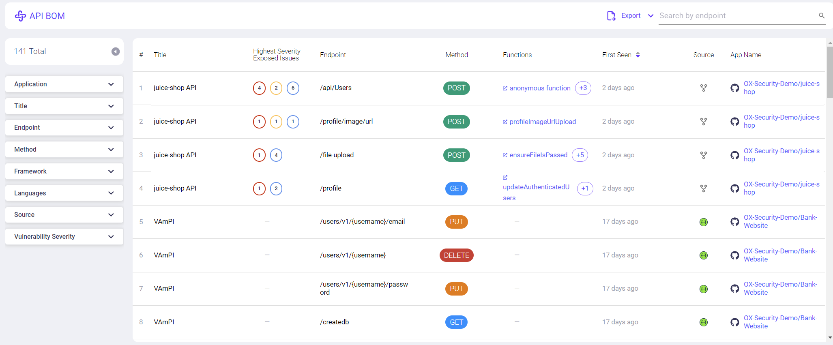Viewport: 833px width, 345px height.
Task: Open the Export options chevron
Action: [x=651, y=16]
